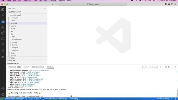This screenshot has width=178, height=100.
Task: Go forward with the navigation arrow
Action: pos(56,4)
